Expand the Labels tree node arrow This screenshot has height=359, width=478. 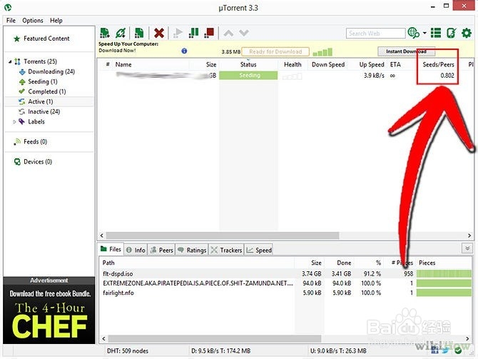[x=14, y=122]
